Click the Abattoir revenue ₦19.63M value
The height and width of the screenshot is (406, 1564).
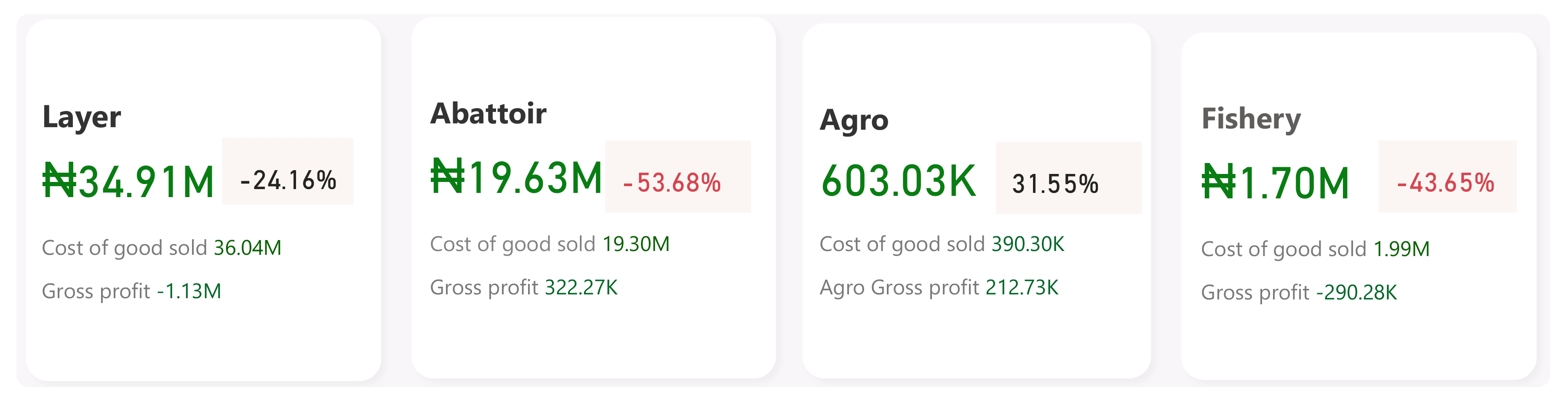pyautogui.click(x=517, y=178)
